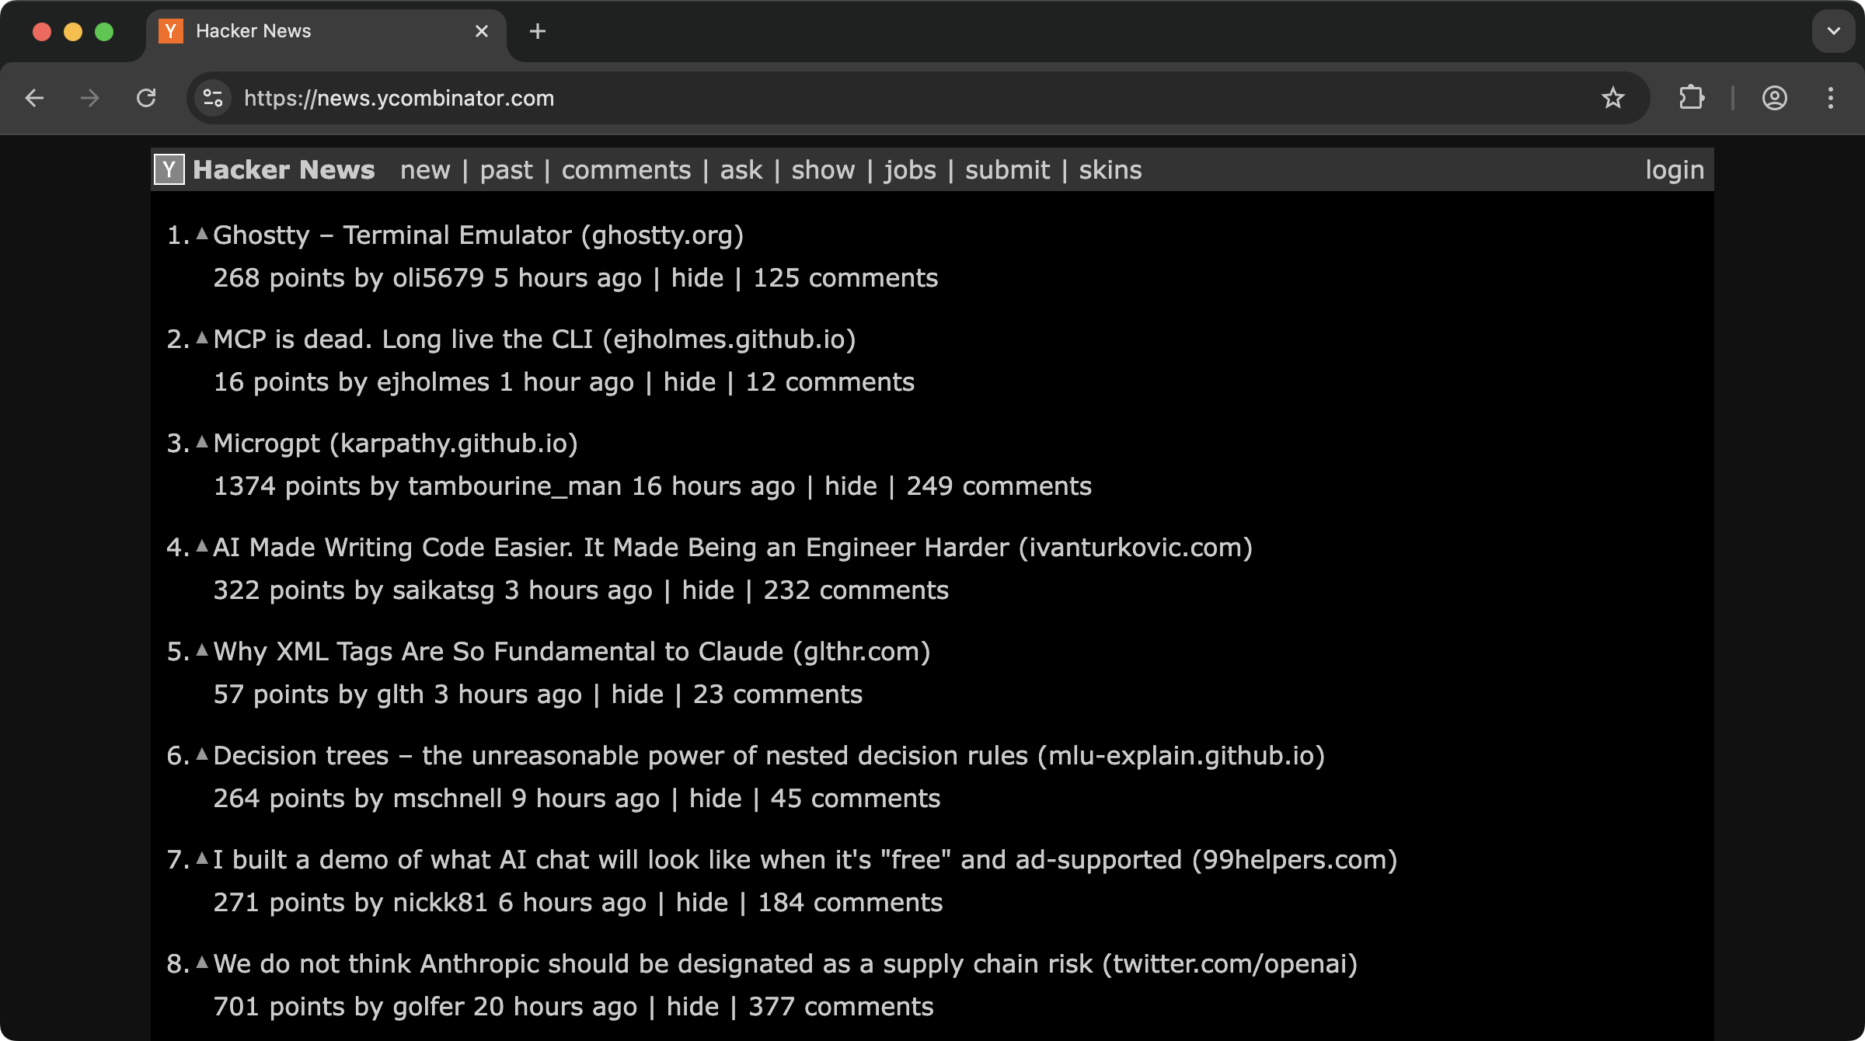Click the Hacker News Y logo
Viewport: 1865px width, 1041px height.
[x=169, y=169]
